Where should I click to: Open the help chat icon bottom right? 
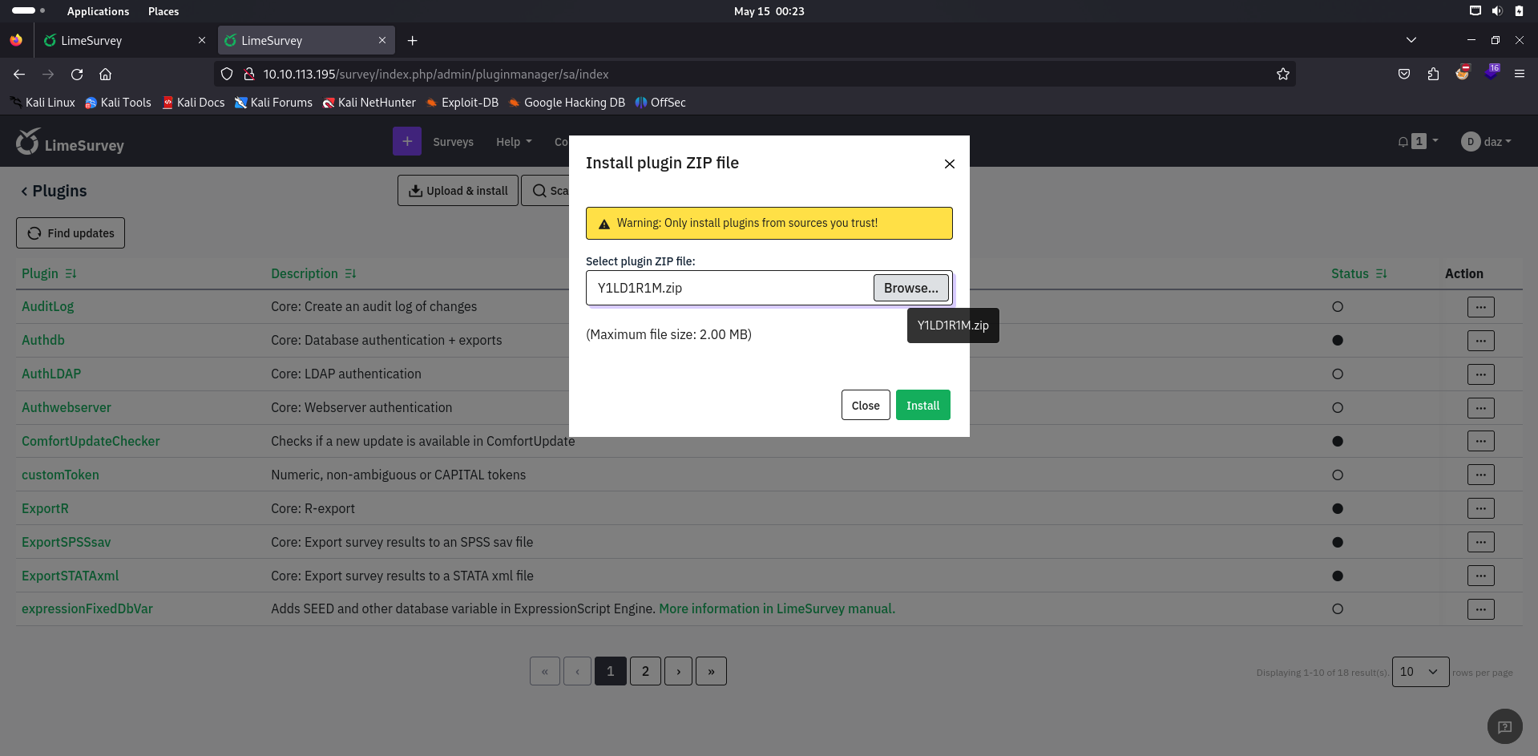click(1504, 726)
